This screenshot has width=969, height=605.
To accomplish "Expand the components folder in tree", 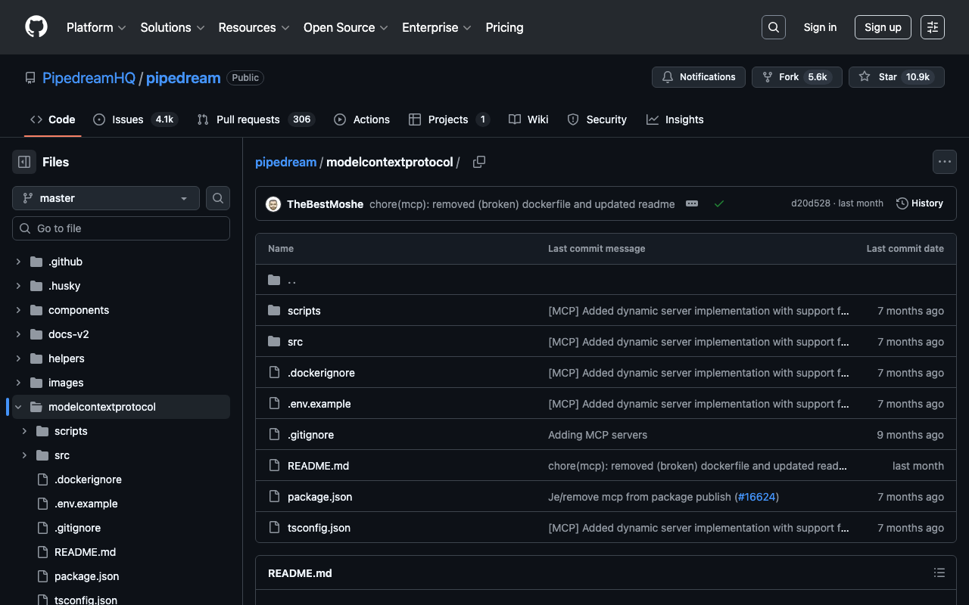I will (x=18, y=310).
